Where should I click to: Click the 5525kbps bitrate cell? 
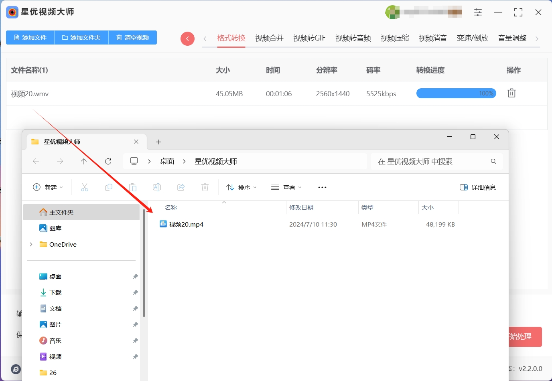pos(381,94)
